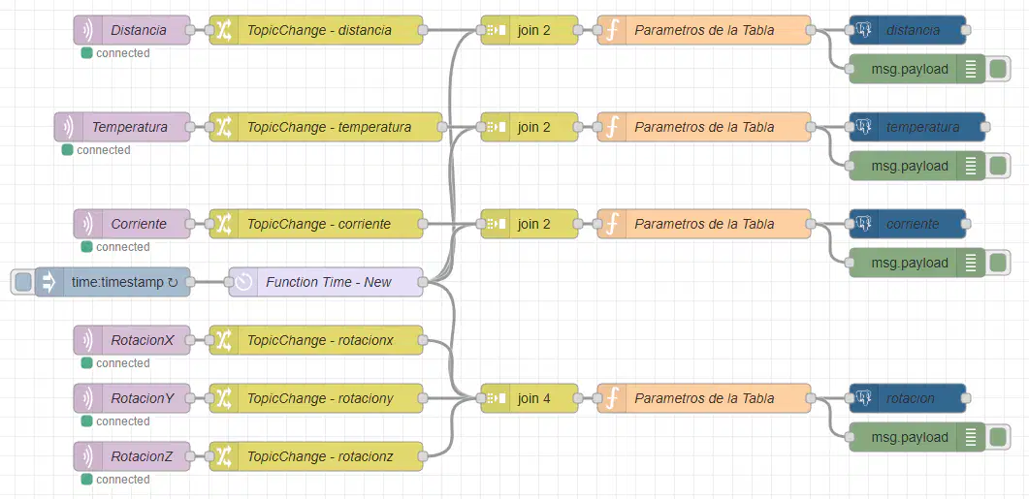Click the join icon on the join 4 node
Image resolution: width=1029 pixels, height=499 pixels.
[x=496, y=398]
